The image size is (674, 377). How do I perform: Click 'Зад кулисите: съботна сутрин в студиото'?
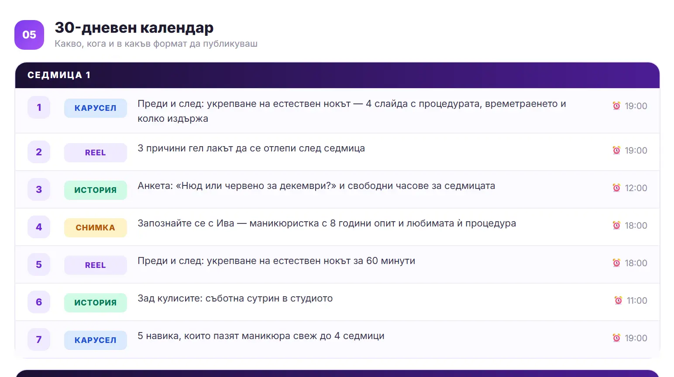click(235, 298)
